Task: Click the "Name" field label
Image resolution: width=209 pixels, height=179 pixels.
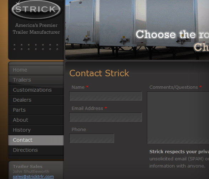Action: (78, 87)
